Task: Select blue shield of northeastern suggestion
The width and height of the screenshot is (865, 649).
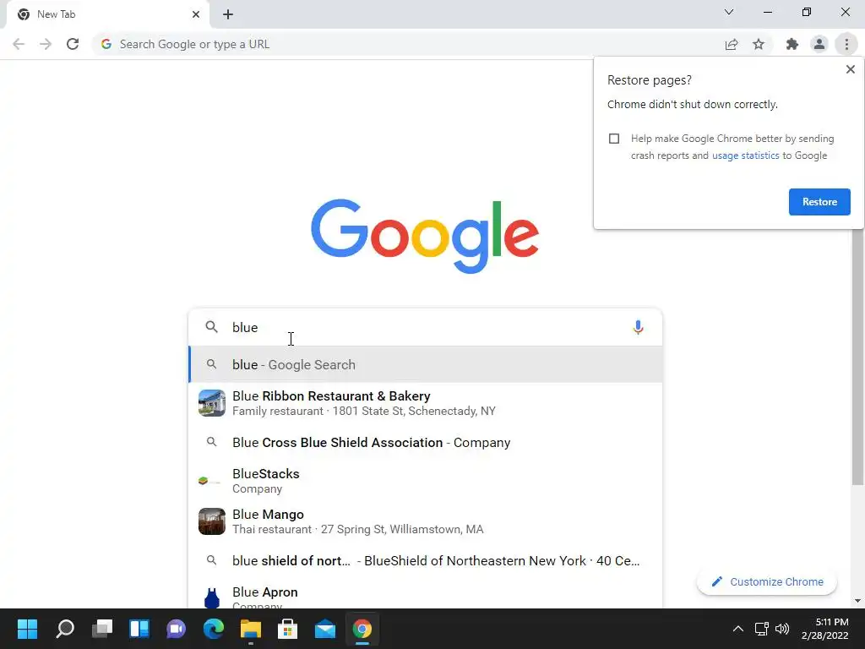Action: (425, 561)
